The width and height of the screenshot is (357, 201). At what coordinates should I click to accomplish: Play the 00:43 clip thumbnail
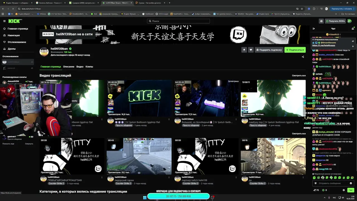pyautogui.click(x=139, y=156)
